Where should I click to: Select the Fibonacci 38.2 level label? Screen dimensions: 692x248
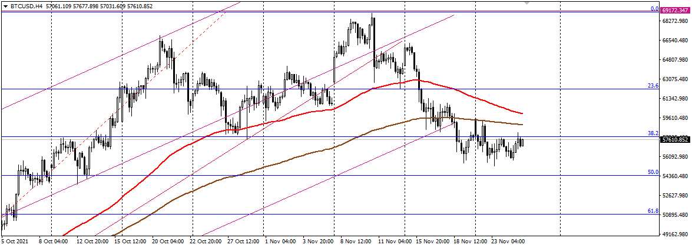point(653,133)
